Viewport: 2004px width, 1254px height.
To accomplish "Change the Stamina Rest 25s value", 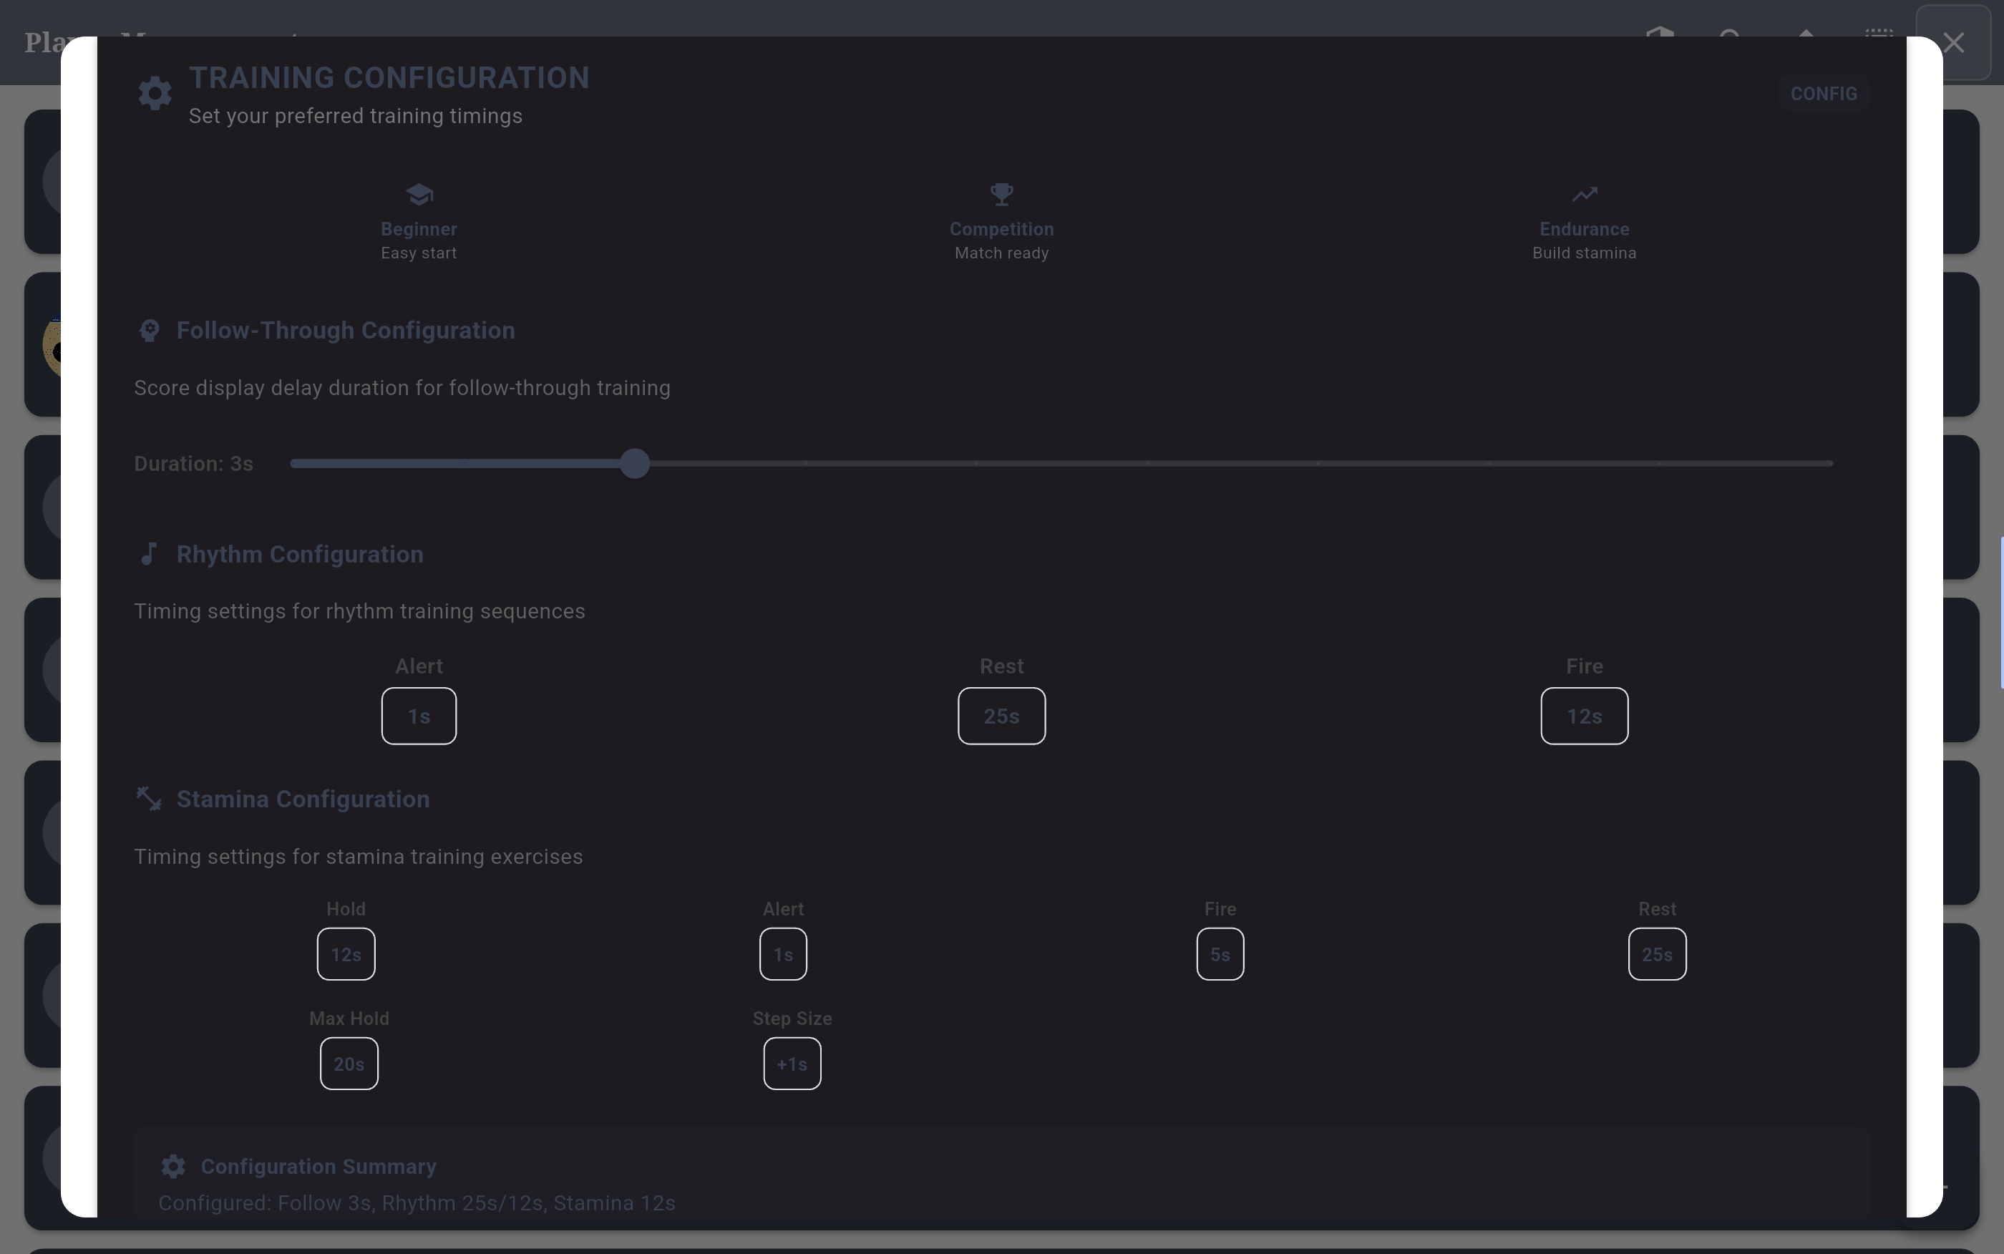I will (x=1657, y=955).
